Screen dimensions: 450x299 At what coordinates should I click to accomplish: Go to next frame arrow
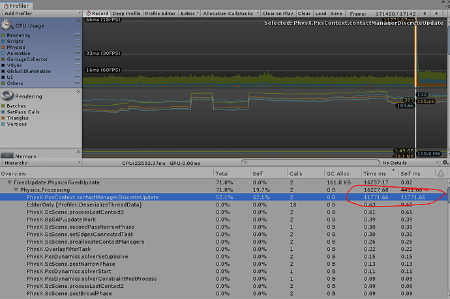click(x=436, y=14)
